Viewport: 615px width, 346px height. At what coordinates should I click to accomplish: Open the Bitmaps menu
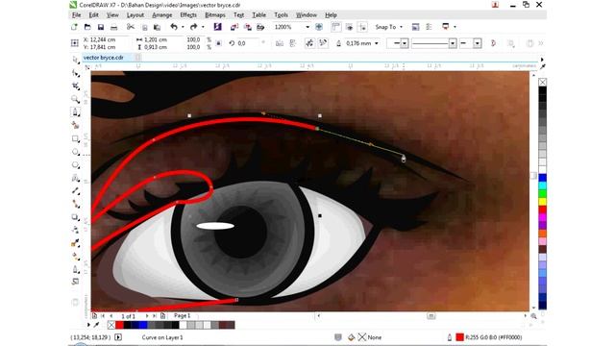[215, 15]
